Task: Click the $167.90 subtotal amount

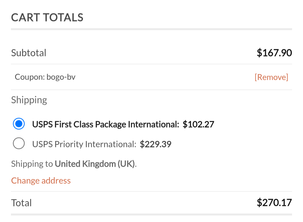Action: [x=274, y=53]
